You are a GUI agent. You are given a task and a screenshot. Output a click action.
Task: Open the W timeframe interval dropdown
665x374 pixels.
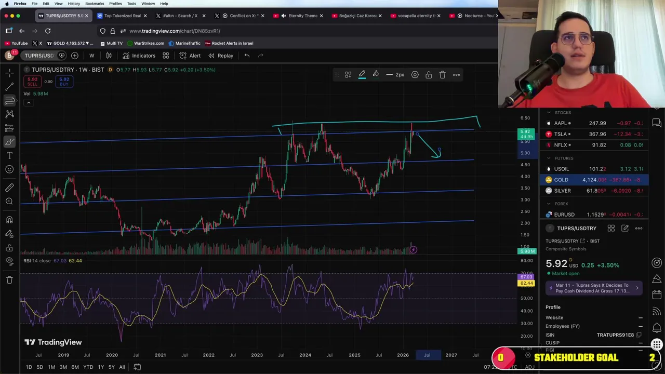92,56
